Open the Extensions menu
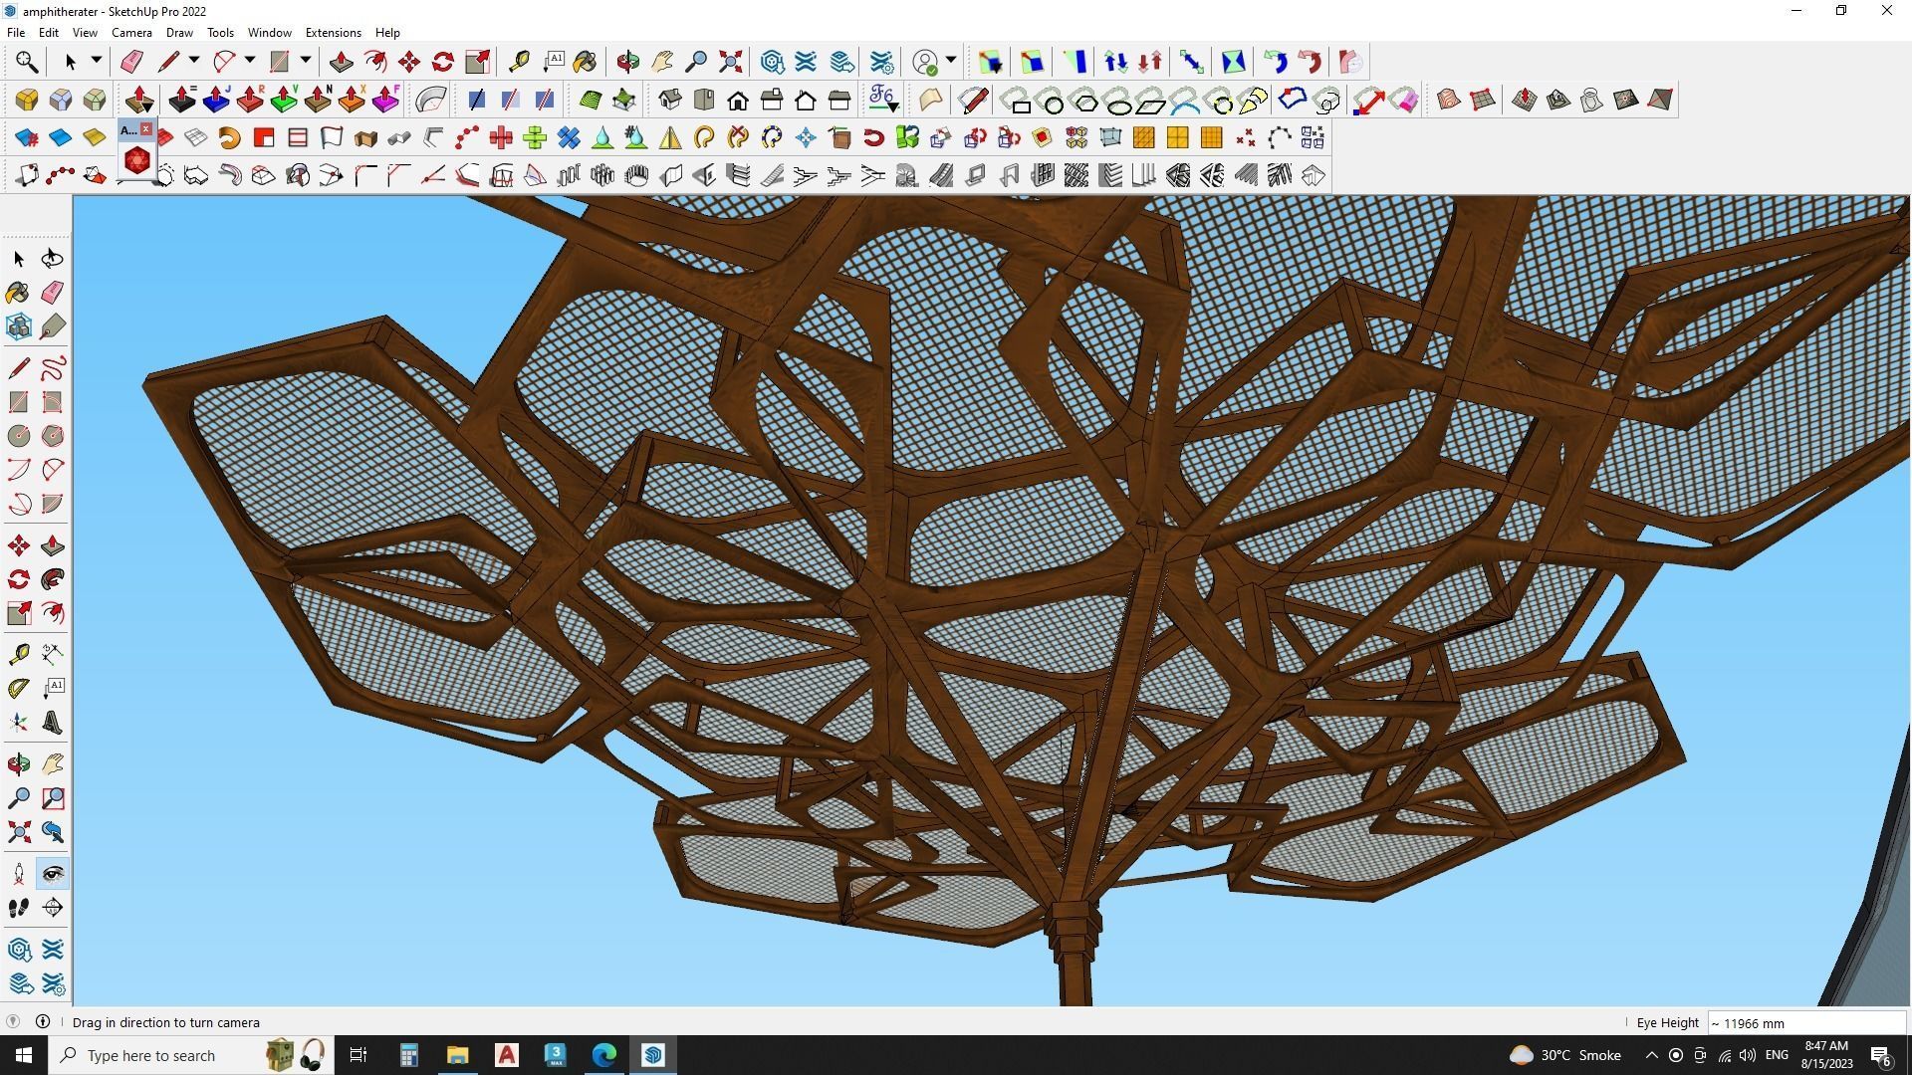 pyautogui.click(x=333, y=33)
